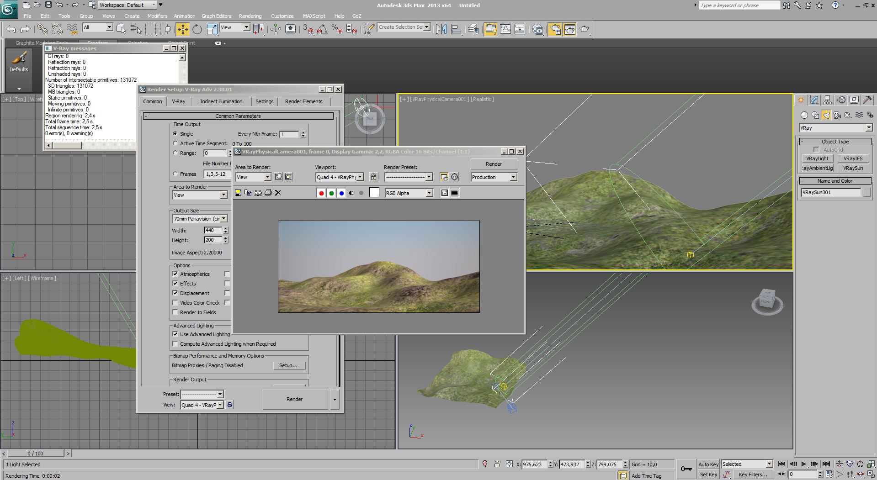Uncheck the Atmospherics option
This screenshot has height=480, width=877.
coord(175,274)
